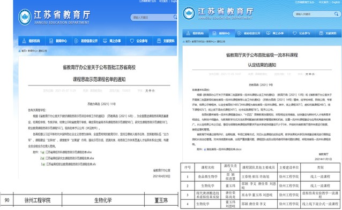Screen dimensions: 342x210
Task: Click 徐州工程学院 cell in bottom-left table
Action: pos(38,200)
